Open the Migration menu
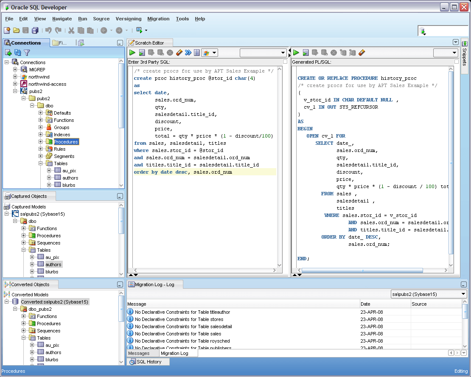Screen dimensions: 471x377 point(158,19)
